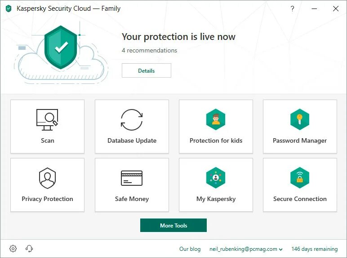
Task: Open help question mark icon
Action: (x=292, y=9)
